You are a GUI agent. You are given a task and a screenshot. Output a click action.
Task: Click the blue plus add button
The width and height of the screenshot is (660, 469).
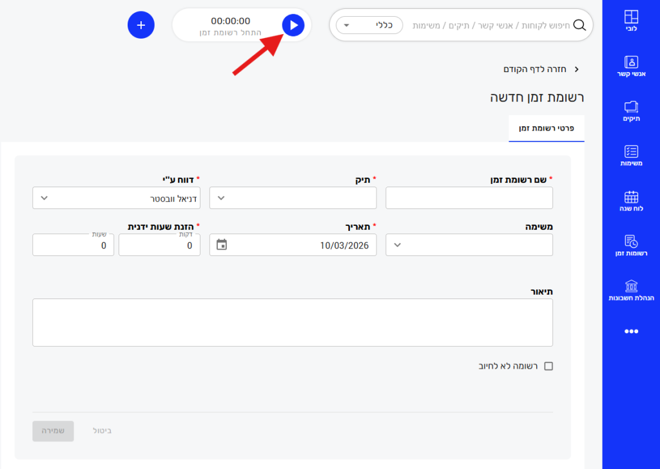coord(141,26)
